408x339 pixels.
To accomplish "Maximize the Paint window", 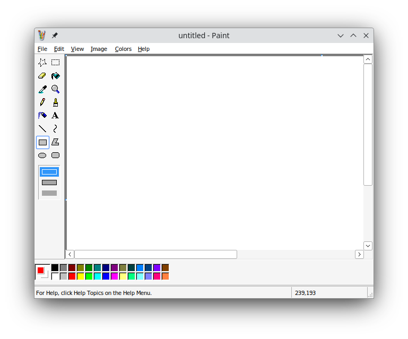I will tap(353, 36).
